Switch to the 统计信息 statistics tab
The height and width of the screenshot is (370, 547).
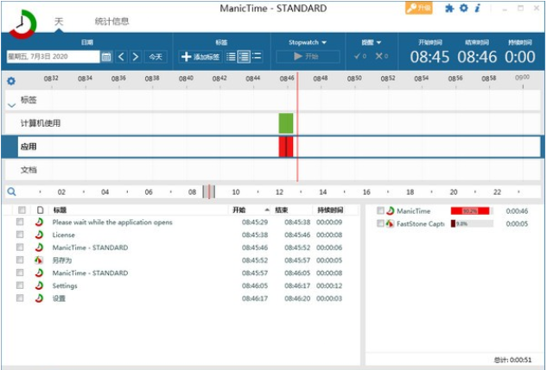(111, 22)
